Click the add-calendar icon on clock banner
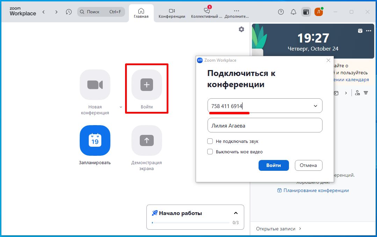The width and height of the screenshot is (377, 237). [x=360, y=31]
